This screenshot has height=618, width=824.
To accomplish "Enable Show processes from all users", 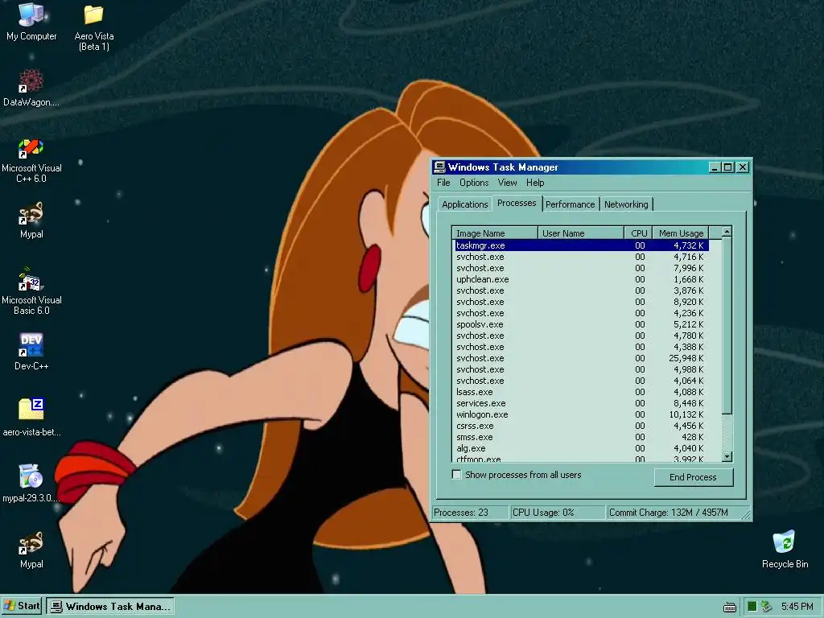I will click(x=457, y=475).
